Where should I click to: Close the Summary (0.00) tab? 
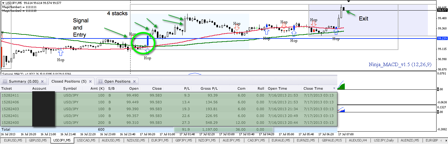(42, 82)
